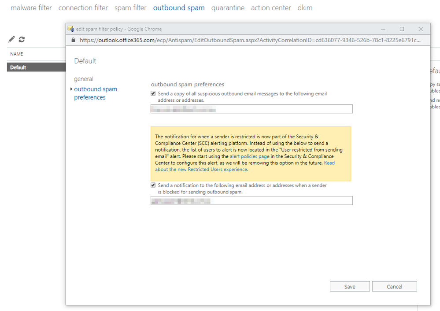Maximize the edit spam filter policy window

(402, 29)
